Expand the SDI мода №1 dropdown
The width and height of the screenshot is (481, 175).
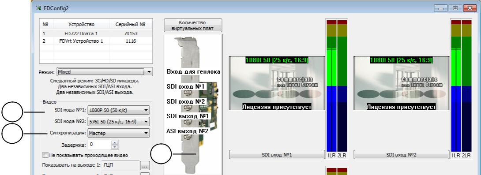tap(118, 110)
